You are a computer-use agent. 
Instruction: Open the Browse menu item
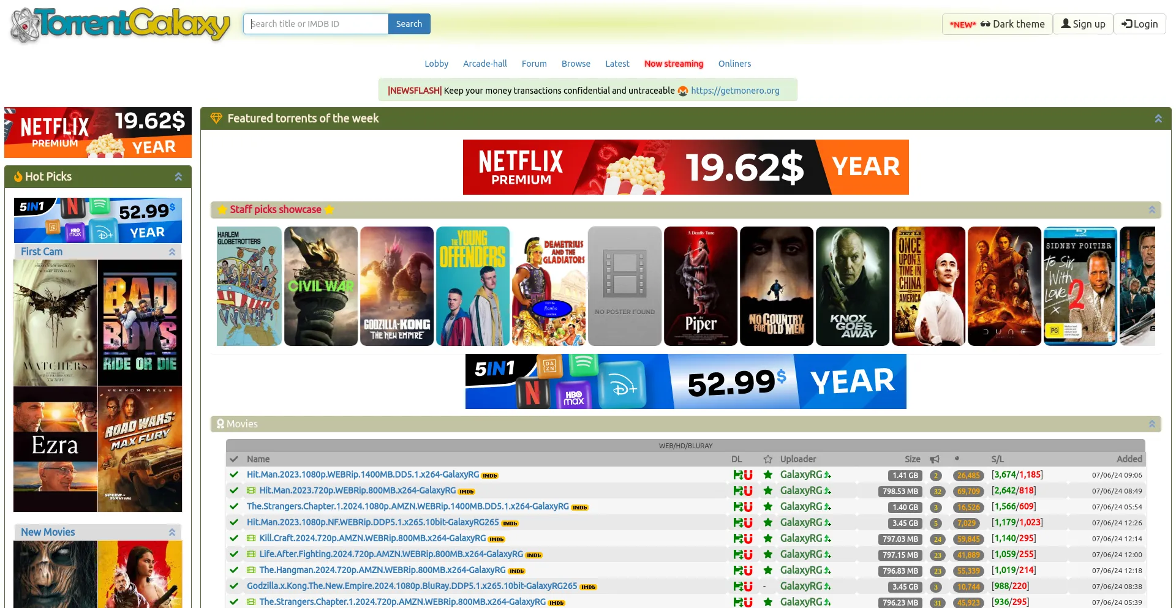coord(576,64)
